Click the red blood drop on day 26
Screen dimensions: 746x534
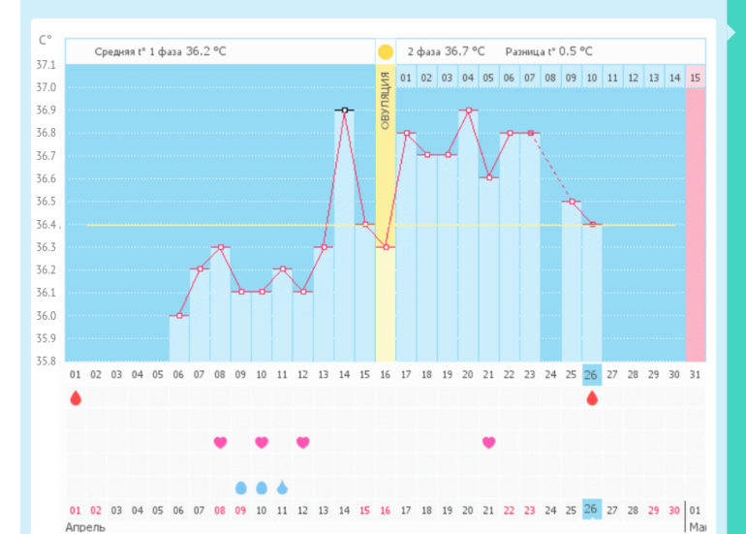click(x=592, y=397)
